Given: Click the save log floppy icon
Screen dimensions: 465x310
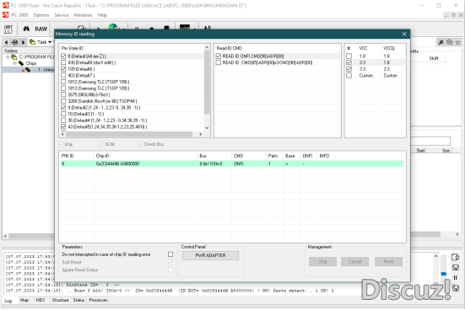Looking at the screenshot, I should point(455,268).
